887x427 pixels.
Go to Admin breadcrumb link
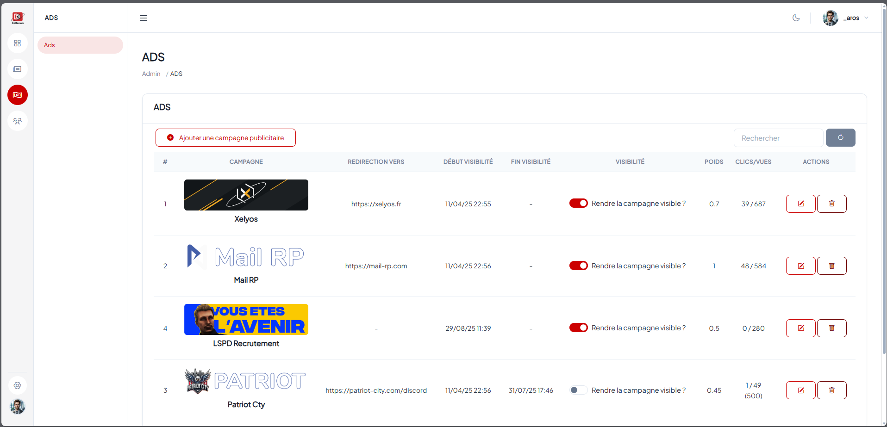151,74
